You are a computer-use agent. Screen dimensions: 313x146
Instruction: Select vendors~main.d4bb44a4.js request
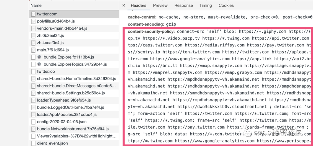74,28
